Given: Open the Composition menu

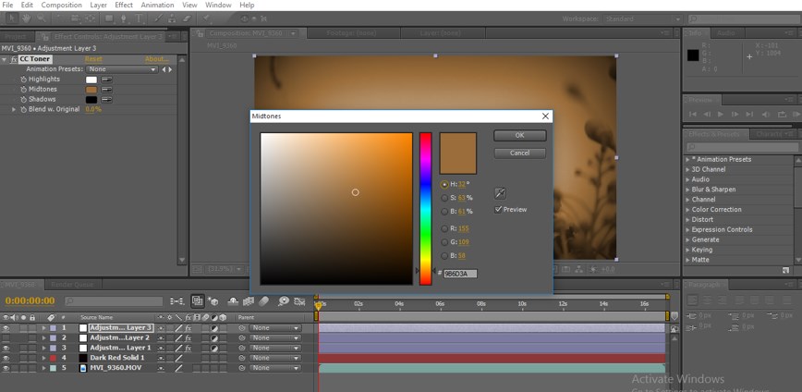Looking at the screenshot, I should [x=61, y=5].
